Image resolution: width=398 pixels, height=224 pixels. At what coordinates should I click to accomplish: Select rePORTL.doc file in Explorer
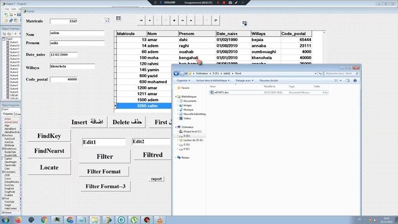click(x=269, y=93)
